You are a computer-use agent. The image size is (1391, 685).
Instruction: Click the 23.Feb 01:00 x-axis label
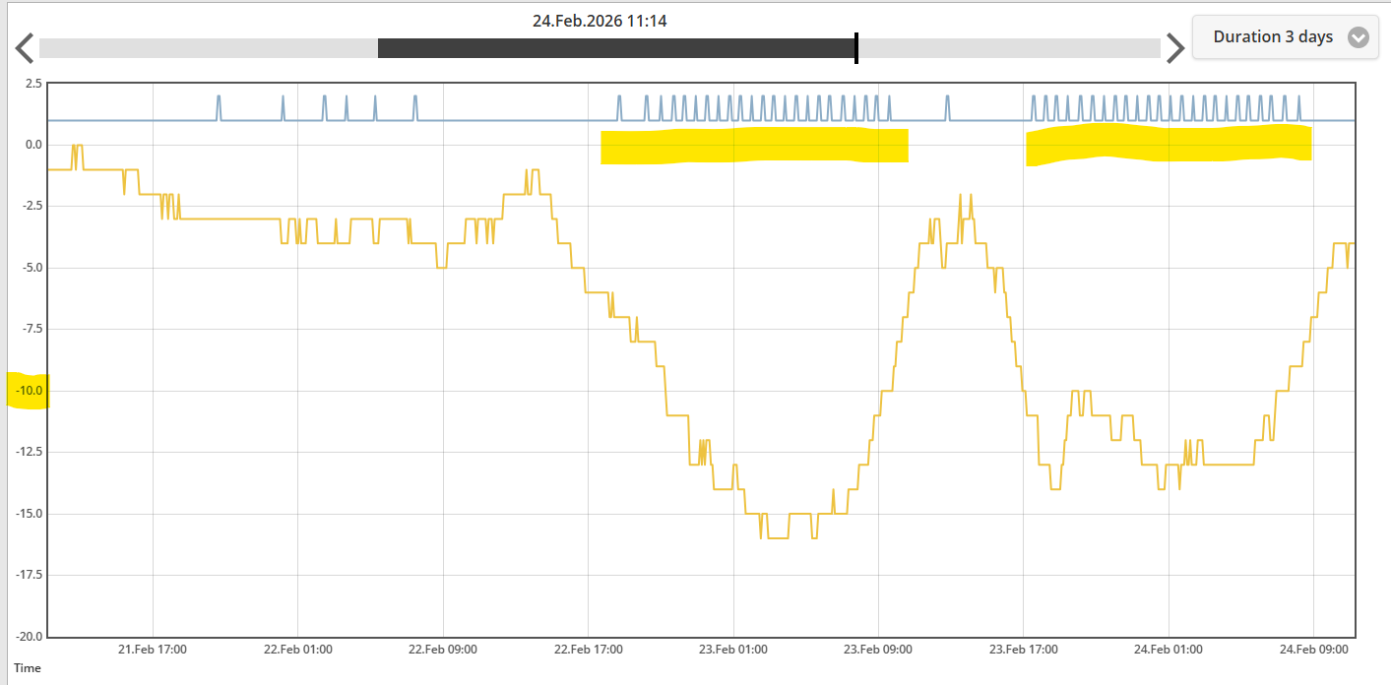pos(732,650)
